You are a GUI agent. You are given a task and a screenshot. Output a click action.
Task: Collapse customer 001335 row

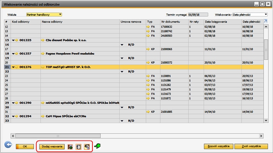pos(13,40)
